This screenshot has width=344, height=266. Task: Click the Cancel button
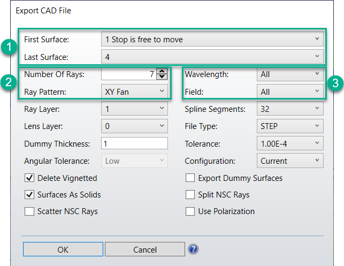tap(144, 249)
